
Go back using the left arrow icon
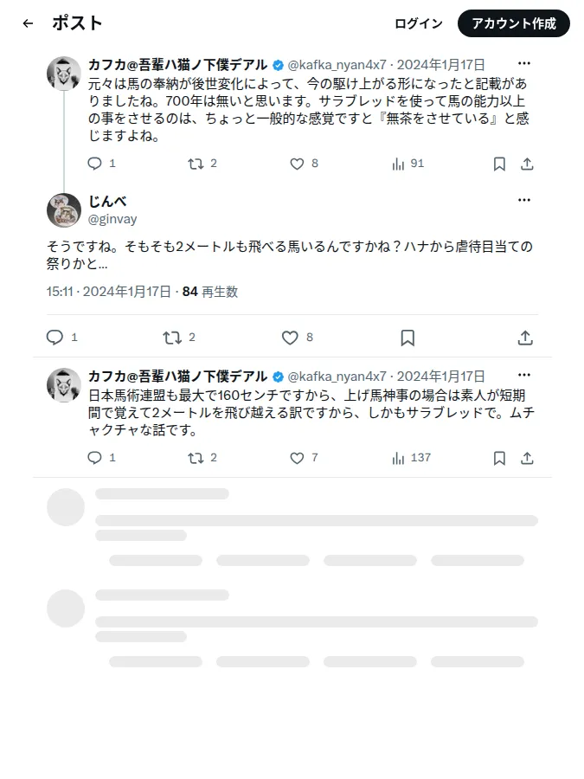click(28, 23)
